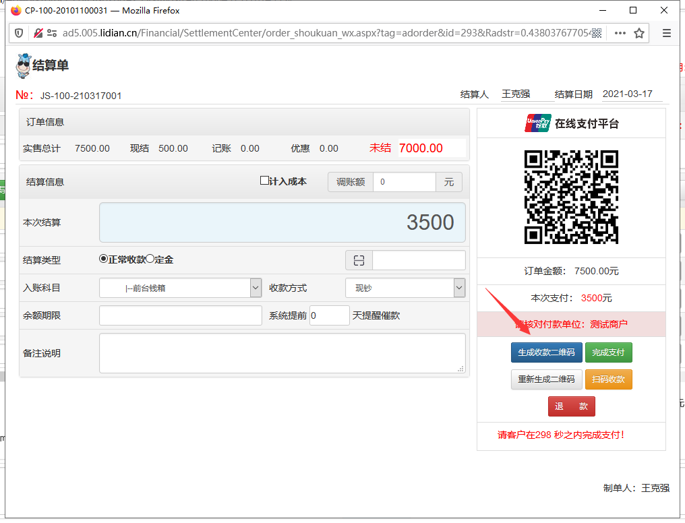
Task: Click the 298 秒 countdown message
Action: [x=560, y=435]
